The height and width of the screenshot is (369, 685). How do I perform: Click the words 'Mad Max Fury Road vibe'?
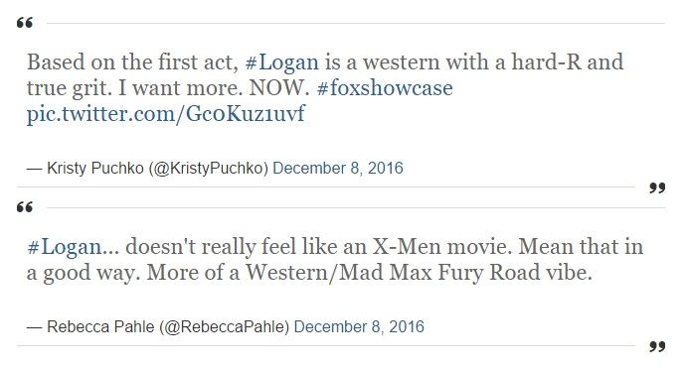[465, 273]
